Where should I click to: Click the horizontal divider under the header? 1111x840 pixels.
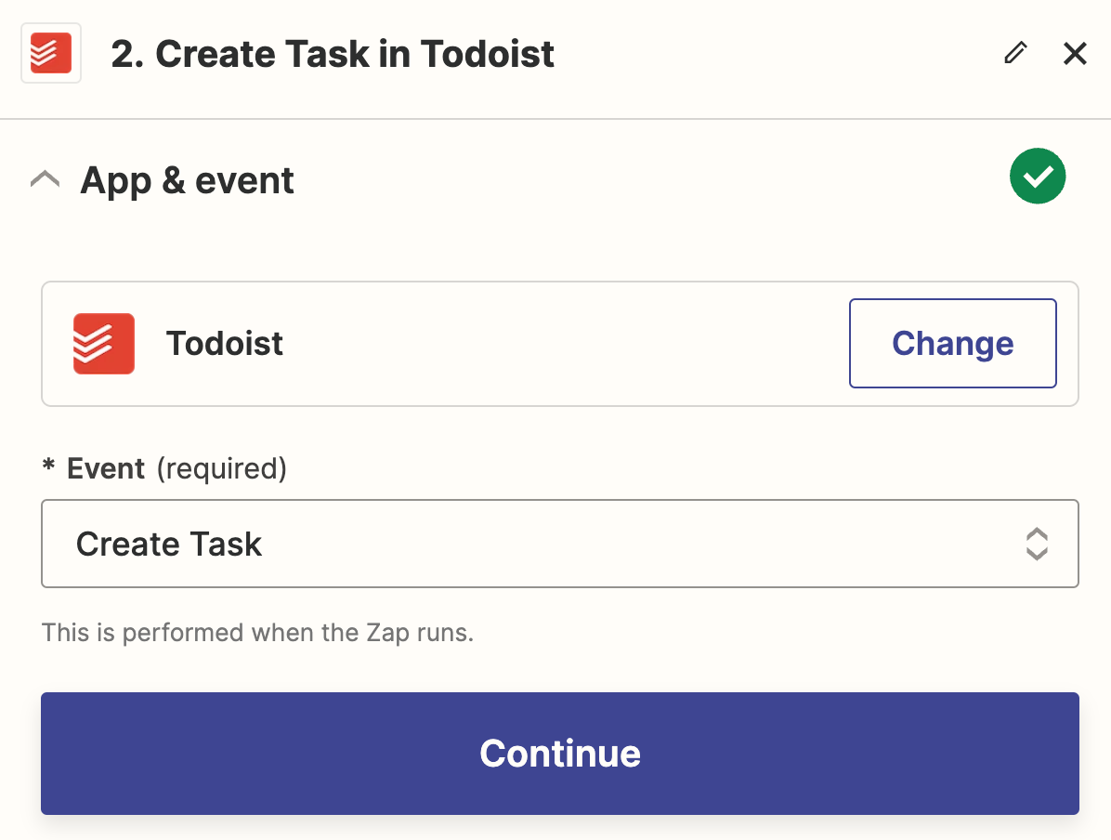[x=555, y=119]
